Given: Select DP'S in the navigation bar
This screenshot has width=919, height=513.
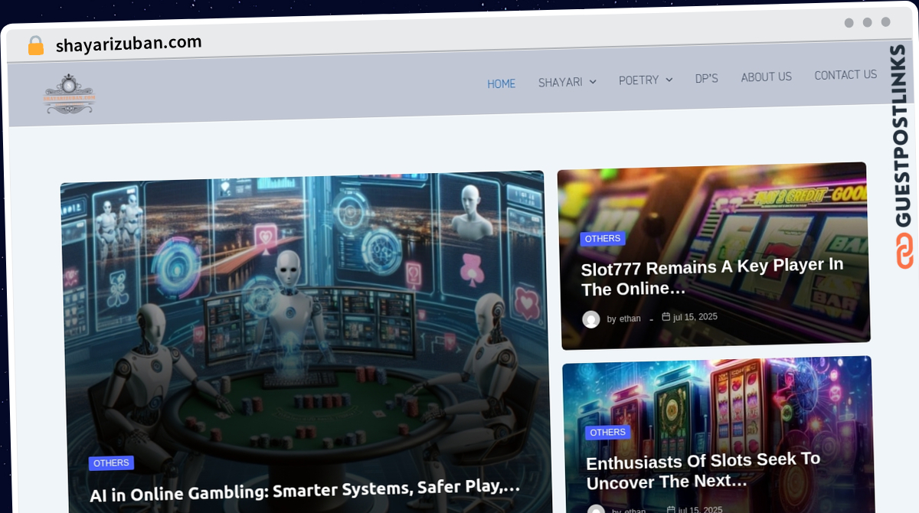Looking at the screenshot, I should tap(706, 78).
